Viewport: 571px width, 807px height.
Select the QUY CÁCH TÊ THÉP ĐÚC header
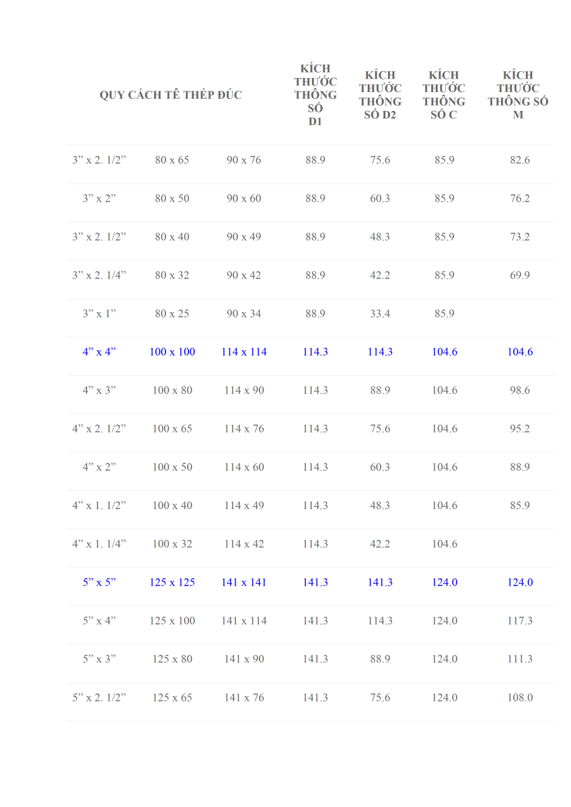pyautogui.click(x=171, y=95)
